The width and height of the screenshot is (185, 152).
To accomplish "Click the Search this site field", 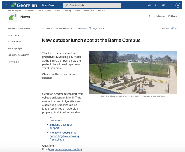I will tap(92, 5).
